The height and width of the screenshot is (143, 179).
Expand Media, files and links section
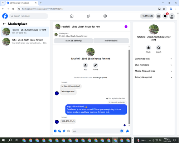coord(154,71)
